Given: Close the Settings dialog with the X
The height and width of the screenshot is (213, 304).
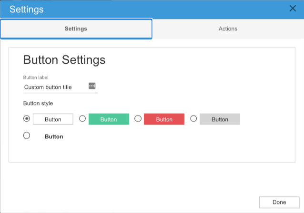Looking at the screenshot, I should point(293,8).
